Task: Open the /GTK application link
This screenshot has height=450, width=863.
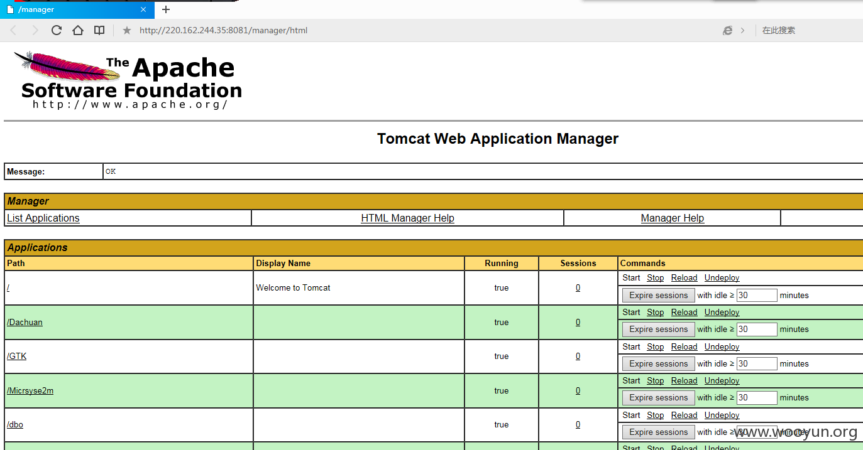Action: coord(16,356)
